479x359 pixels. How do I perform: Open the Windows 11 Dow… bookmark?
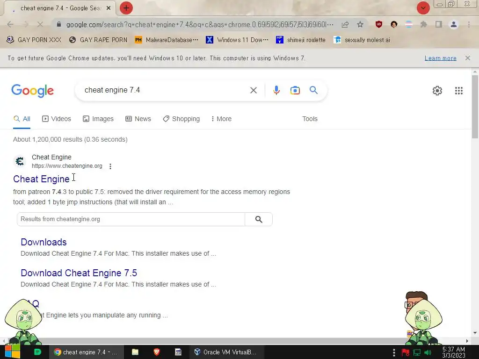237,40
